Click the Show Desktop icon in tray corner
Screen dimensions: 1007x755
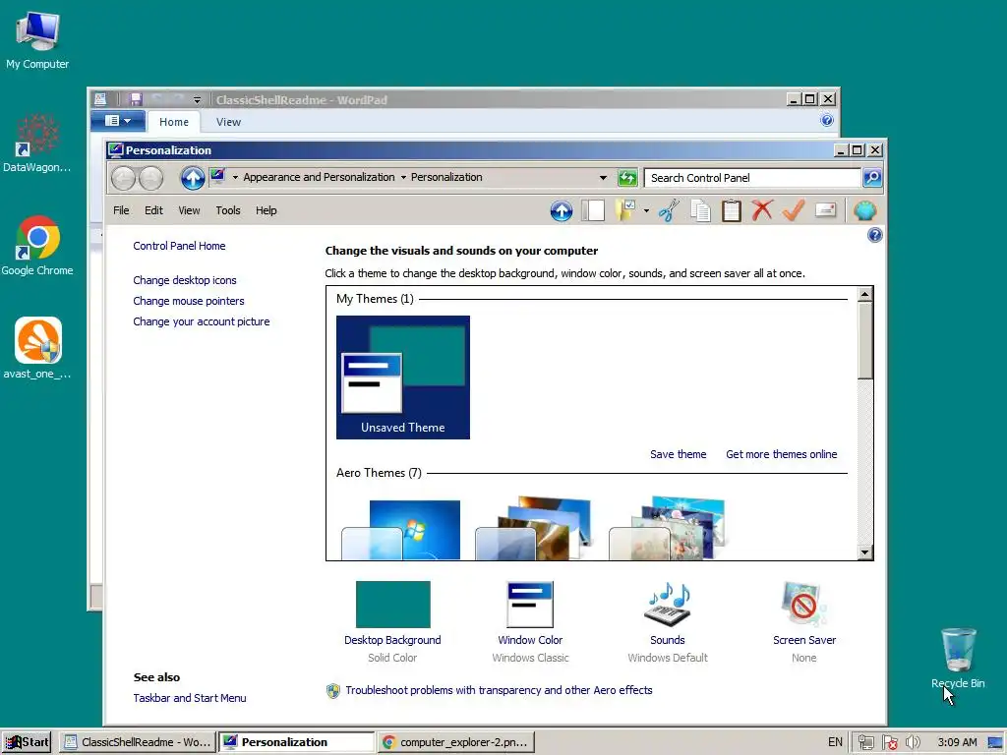996,742
